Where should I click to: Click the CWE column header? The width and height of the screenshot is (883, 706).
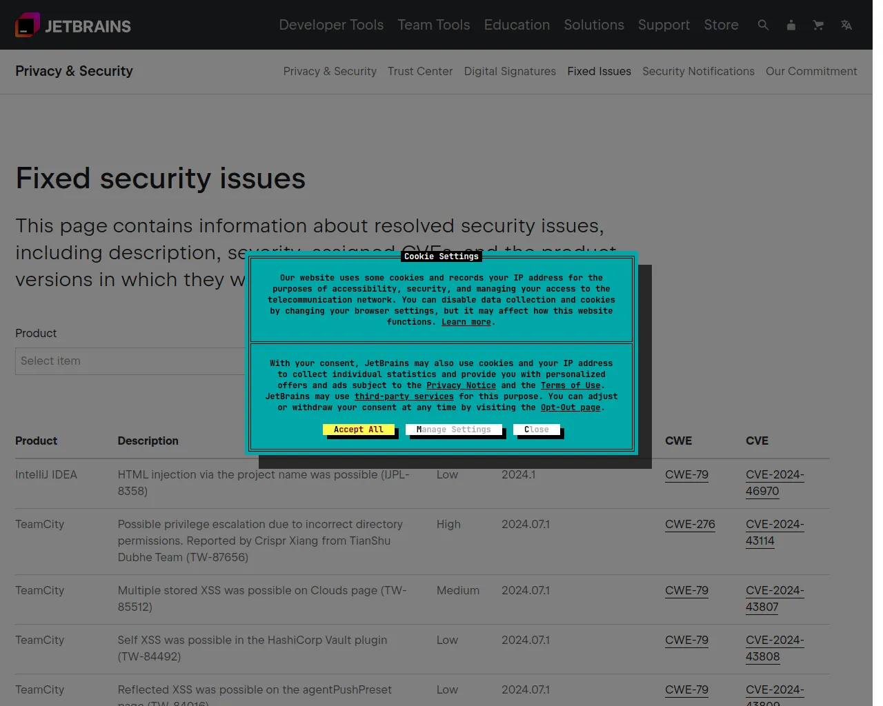pyautogui.click(x=678, y=441)
